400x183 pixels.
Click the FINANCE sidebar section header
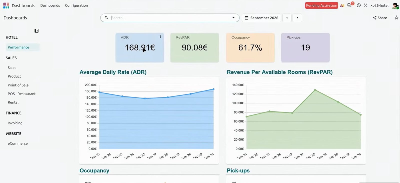coord(13,113)
